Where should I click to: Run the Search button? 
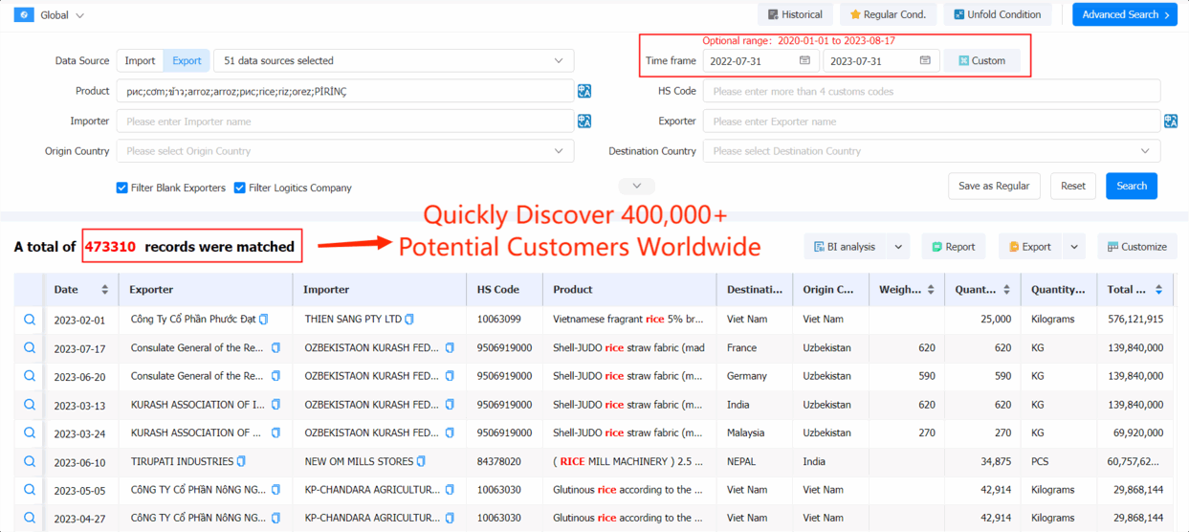pyautogui.click(x=1132, y=186)
